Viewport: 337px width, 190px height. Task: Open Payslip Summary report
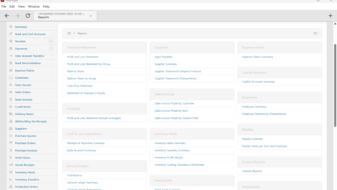(252, 139)
